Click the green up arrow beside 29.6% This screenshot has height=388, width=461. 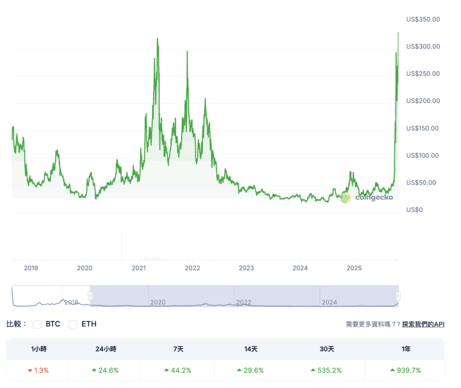[x=239, y=371]
